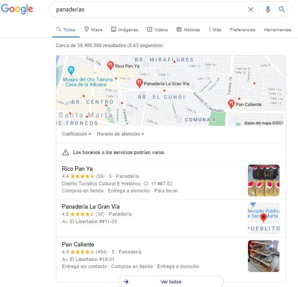The width and height of the screenshot is (298, 287).
Task: Click the Ver todos button
Action: click(171, 281)
